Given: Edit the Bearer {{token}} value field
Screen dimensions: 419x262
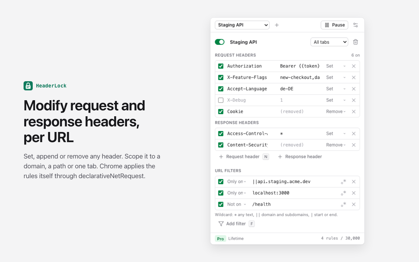Looking at the screenshot, I should (x=301, y=66).
